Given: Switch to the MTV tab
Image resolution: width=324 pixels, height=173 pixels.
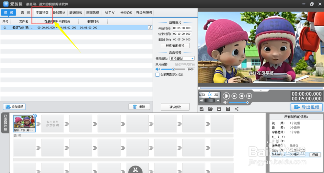Looking at the screenshot, I should click(110, 13).
